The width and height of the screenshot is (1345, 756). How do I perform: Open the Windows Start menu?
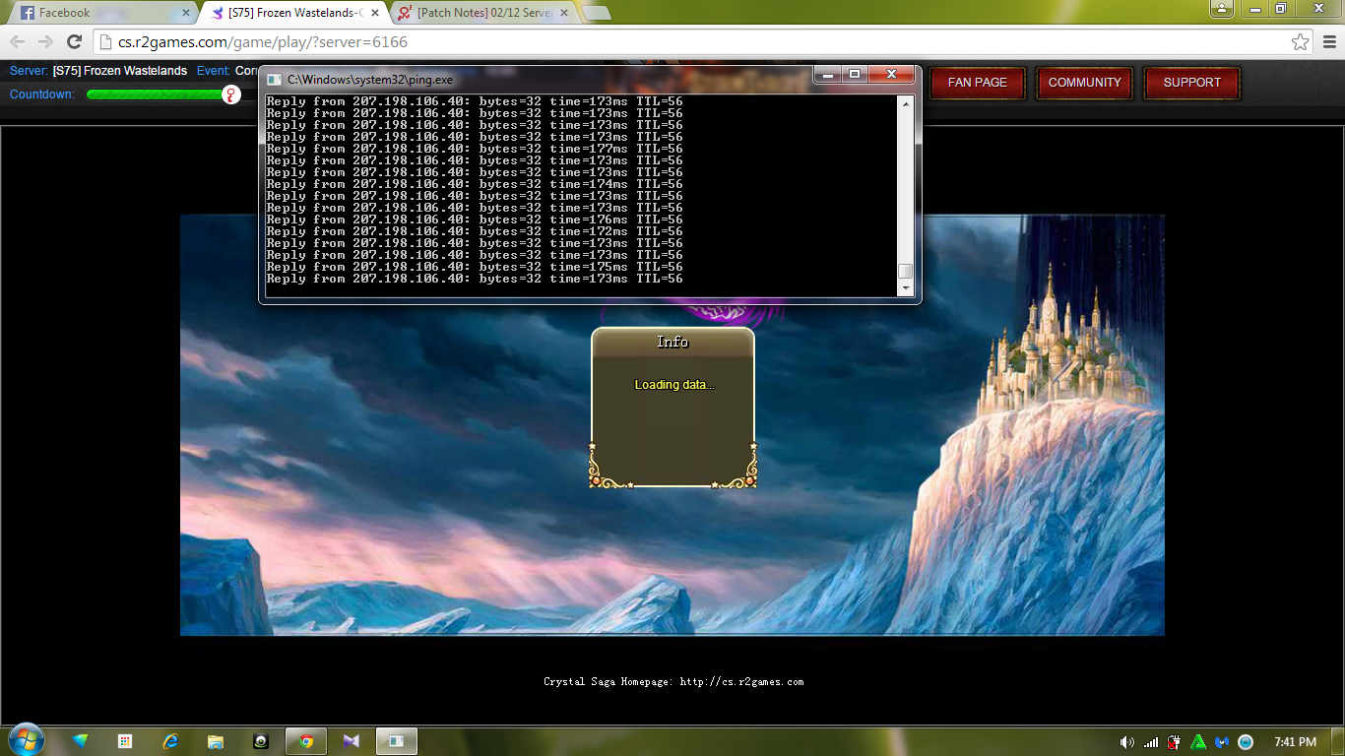26,740
